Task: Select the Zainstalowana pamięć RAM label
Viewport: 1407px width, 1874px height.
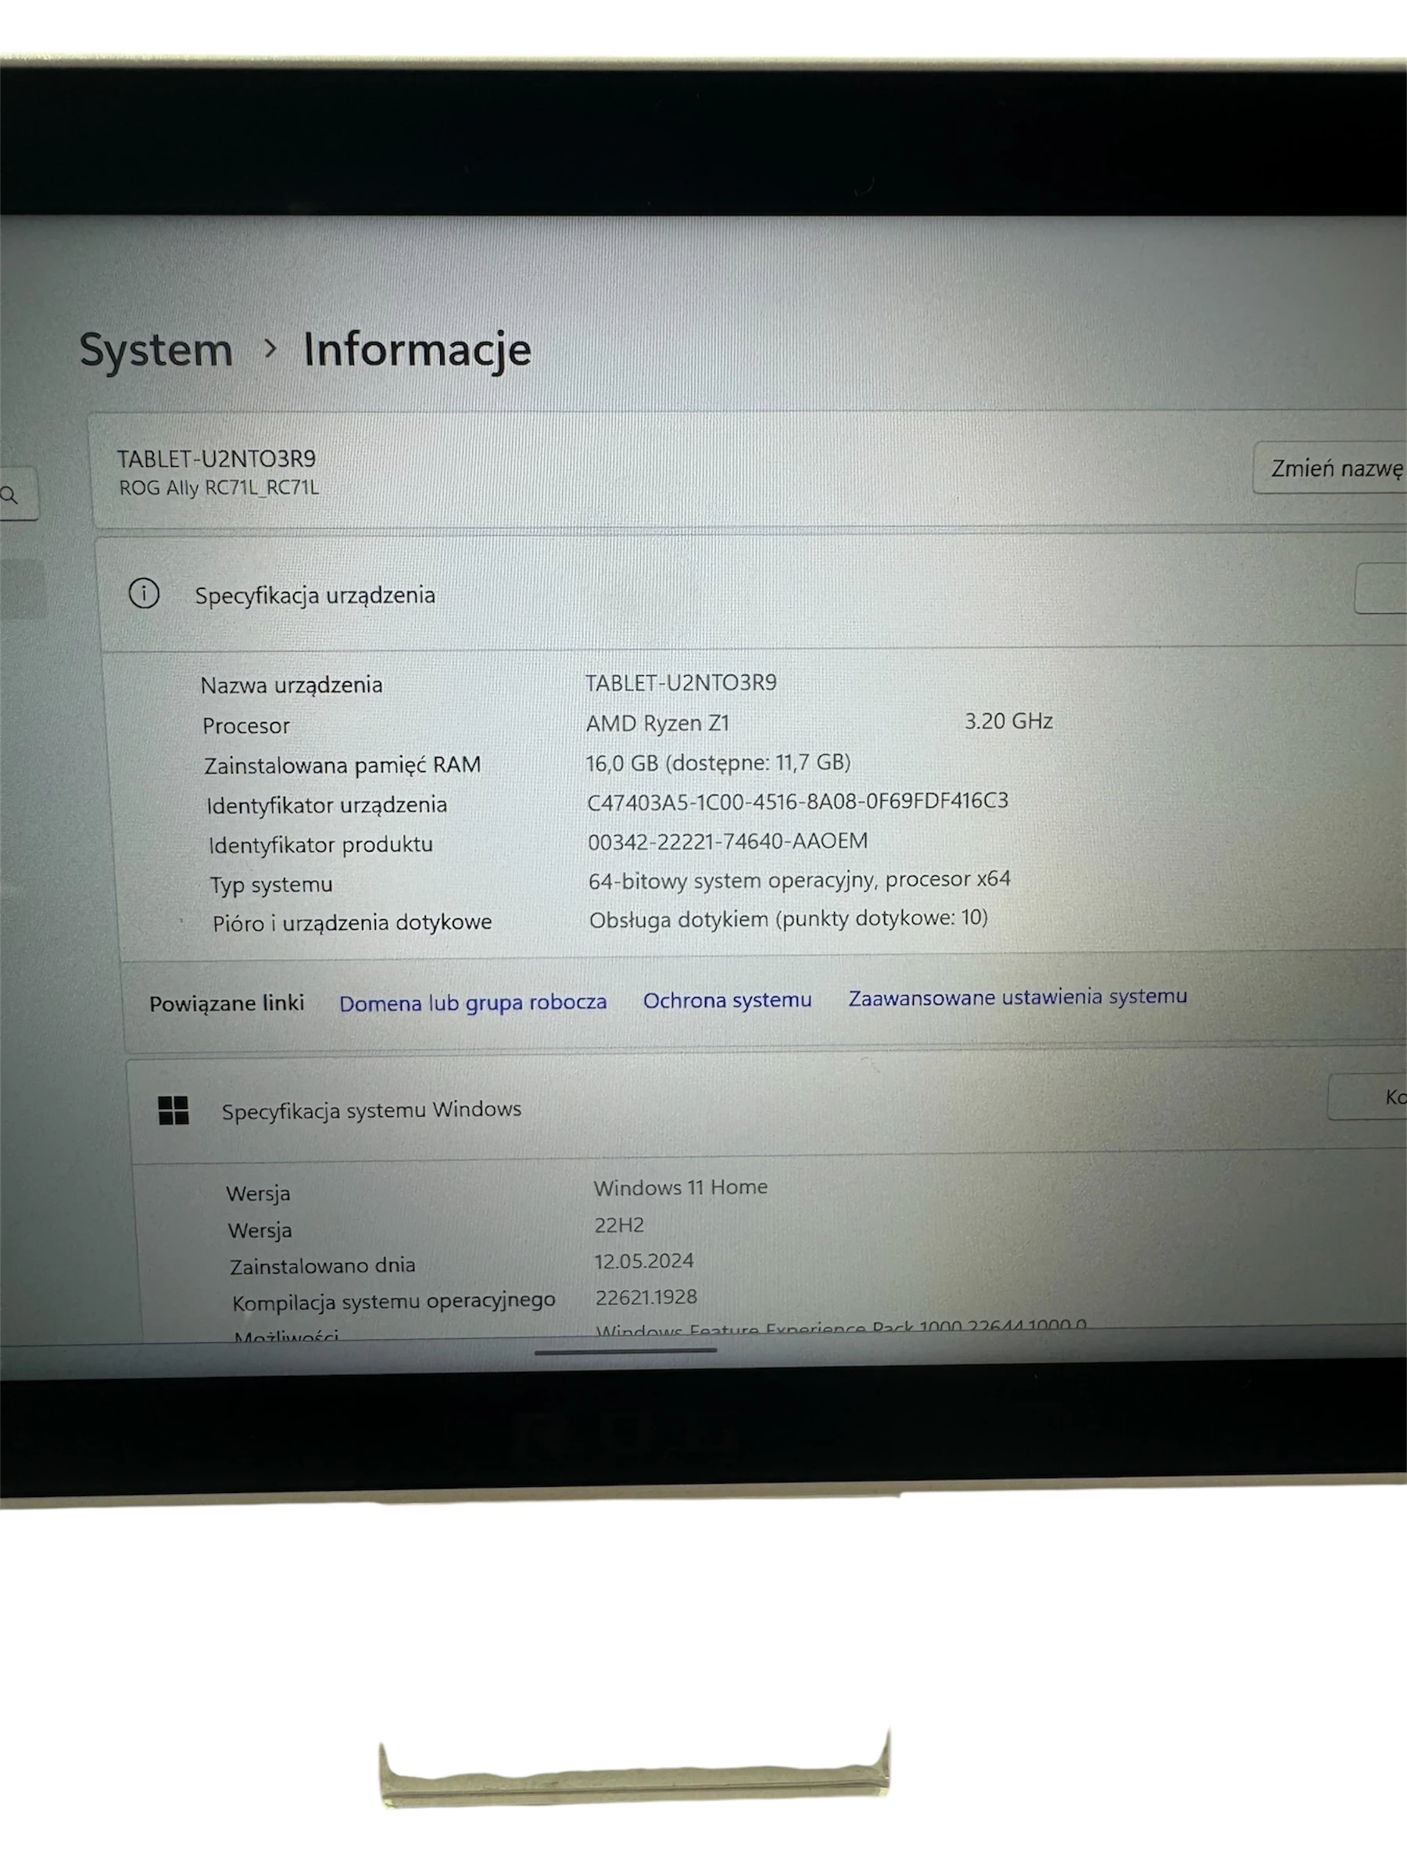Action: click(342, 765)
